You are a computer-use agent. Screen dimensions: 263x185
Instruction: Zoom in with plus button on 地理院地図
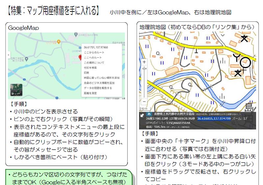(x=144, y=62)
